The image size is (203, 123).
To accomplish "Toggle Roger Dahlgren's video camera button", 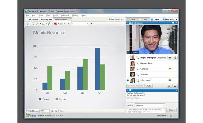I will pos(170,58).
